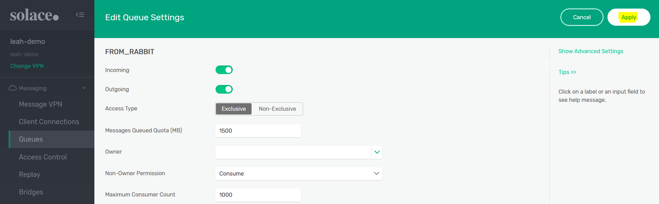659x204 pixels.
Task: Open the Replay section
Action: pos(30,175)
